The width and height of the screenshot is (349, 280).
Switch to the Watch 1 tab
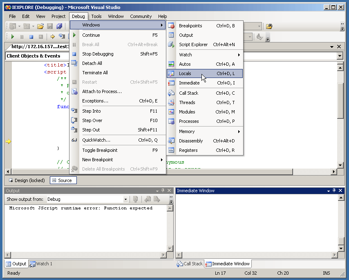pyautogui.click(x=41, y=264)
